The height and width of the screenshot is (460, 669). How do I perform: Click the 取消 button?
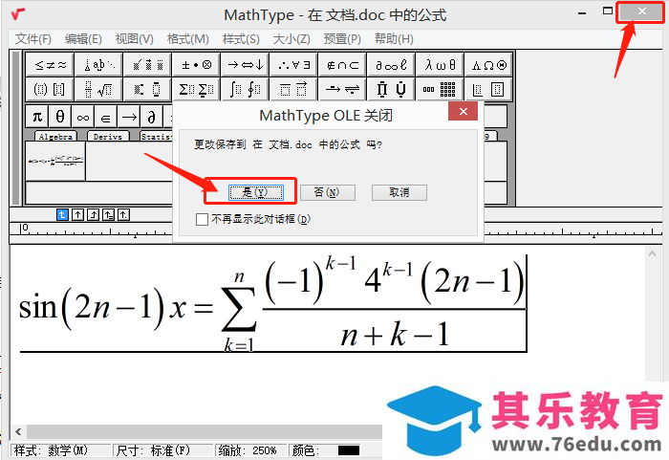[x=399, y=192]
